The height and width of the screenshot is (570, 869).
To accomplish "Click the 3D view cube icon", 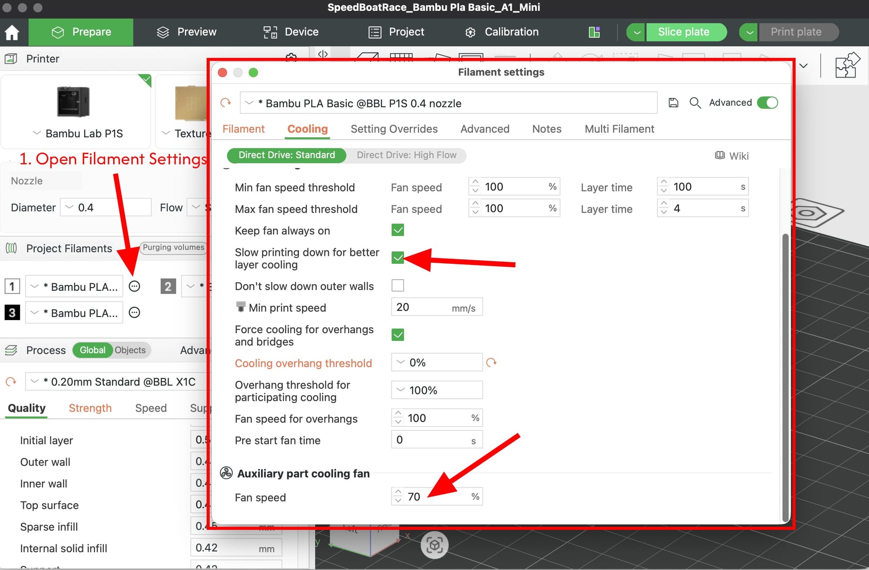I will coord(434,545).
